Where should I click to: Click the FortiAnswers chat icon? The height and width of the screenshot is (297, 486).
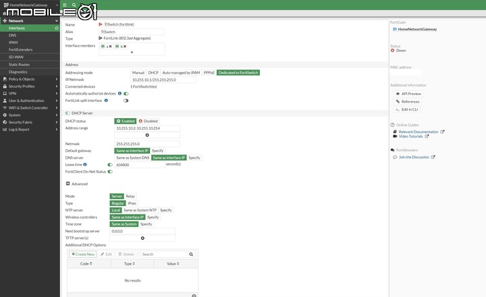[392, 150]
